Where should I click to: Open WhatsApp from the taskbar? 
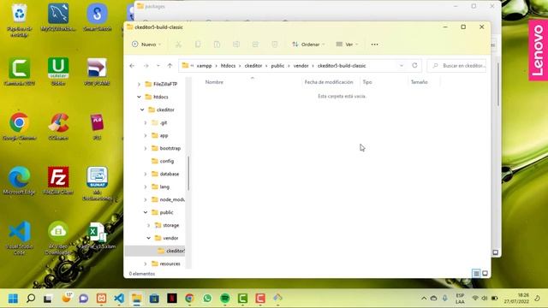coord(207,299)
